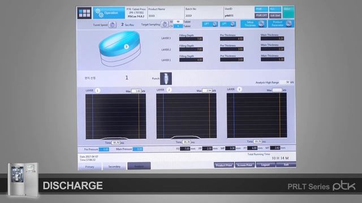Click the Time field under Layer 3 graph
Screen dimensions: 362x203
coord(257,142)
